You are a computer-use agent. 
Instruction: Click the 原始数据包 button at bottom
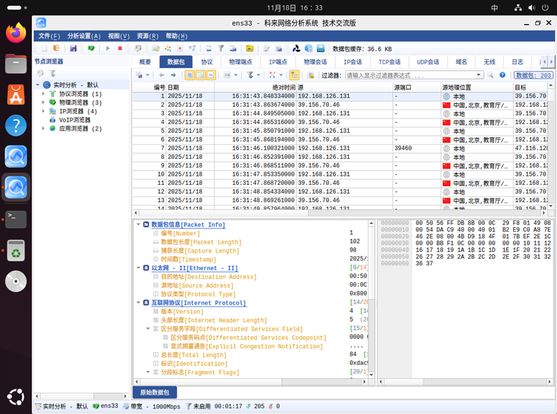tap(155, 392)
